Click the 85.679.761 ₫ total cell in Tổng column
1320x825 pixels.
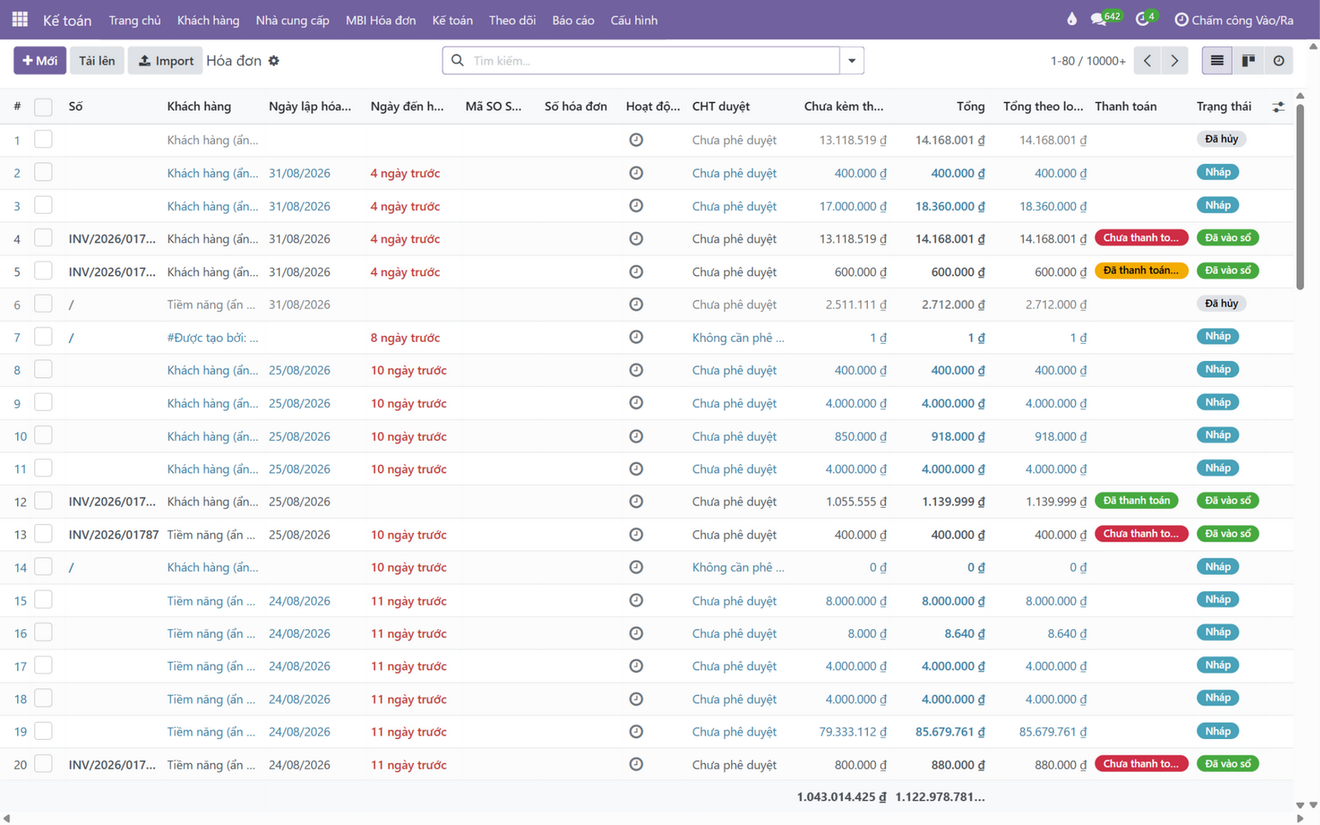[x=950, y=731]
